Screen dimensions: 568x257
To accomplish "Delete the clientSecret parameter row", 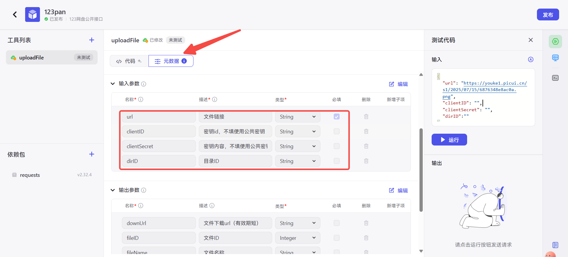I will 366,146.
